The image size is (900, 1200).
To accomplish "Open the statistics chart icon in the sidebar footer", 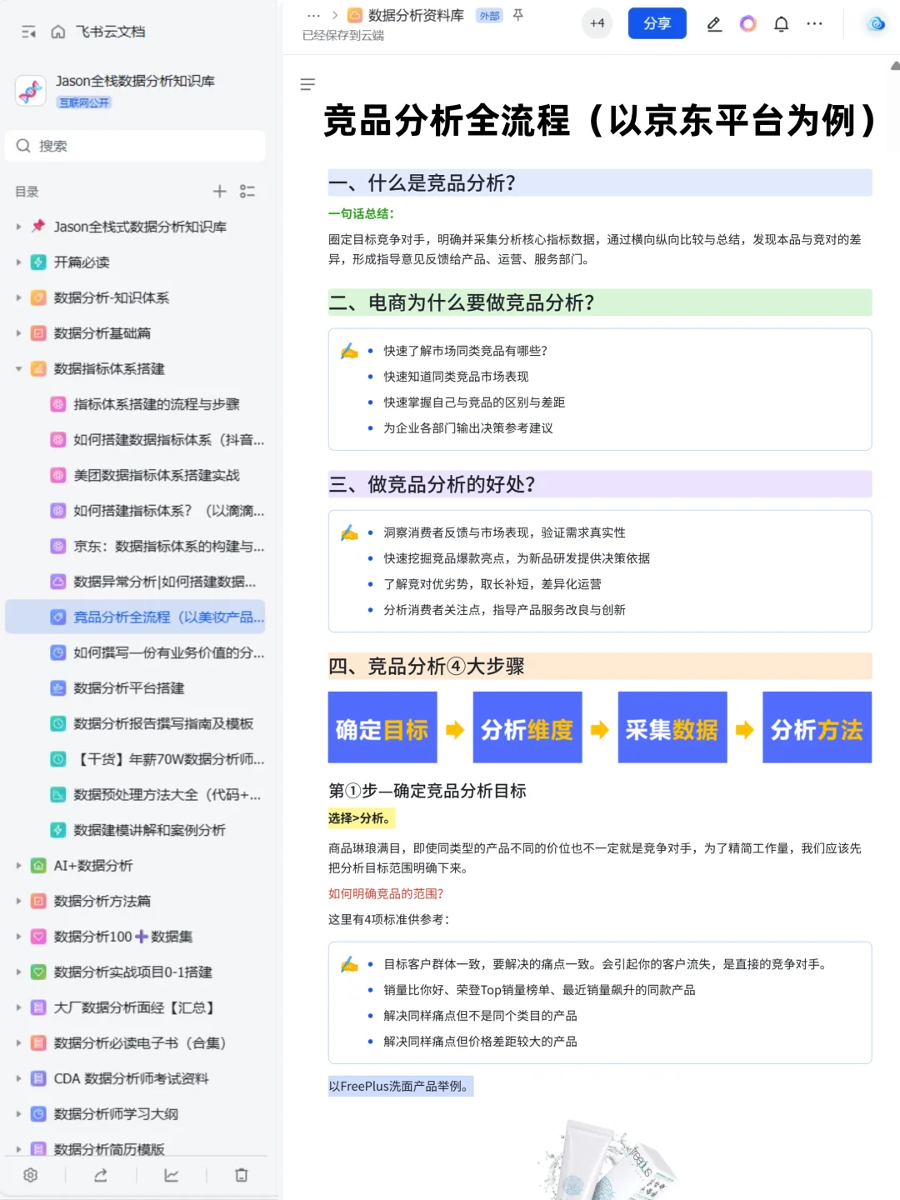I will [x=172, y=1175].
